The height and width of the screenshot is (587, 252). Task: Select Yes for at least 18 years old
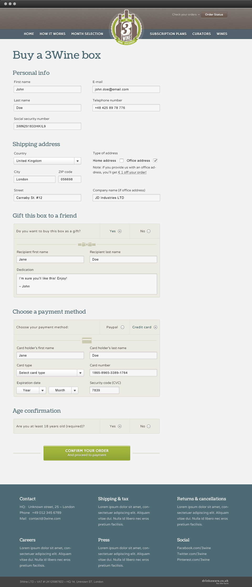[x=120, y=426]
